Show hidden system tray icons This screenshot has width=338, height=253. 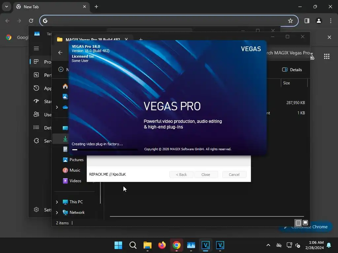tap(268, 245)
